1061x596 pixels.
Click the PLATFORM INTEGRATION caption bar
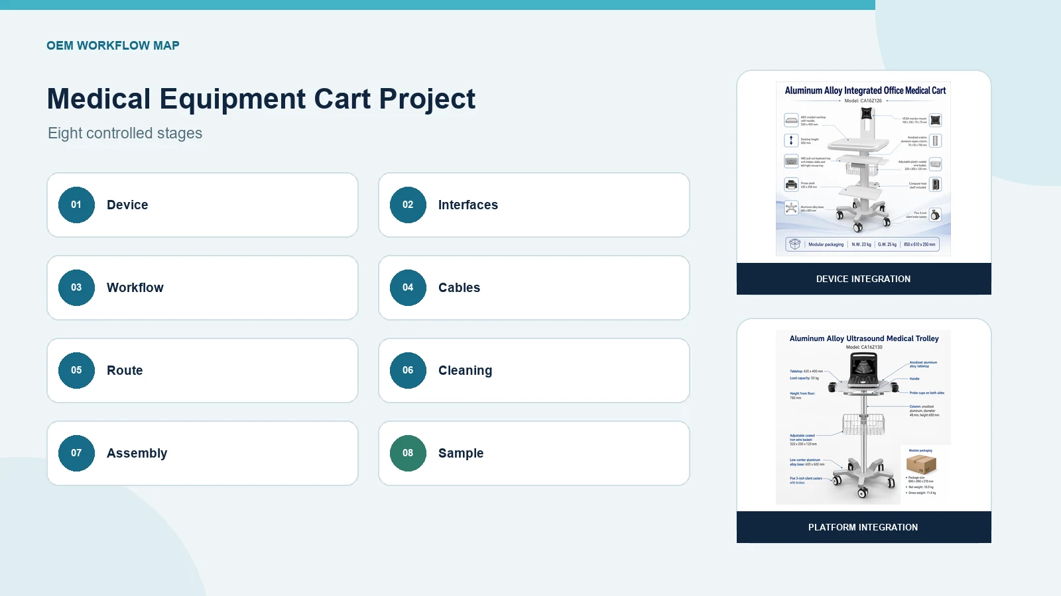tap(863, 527)
